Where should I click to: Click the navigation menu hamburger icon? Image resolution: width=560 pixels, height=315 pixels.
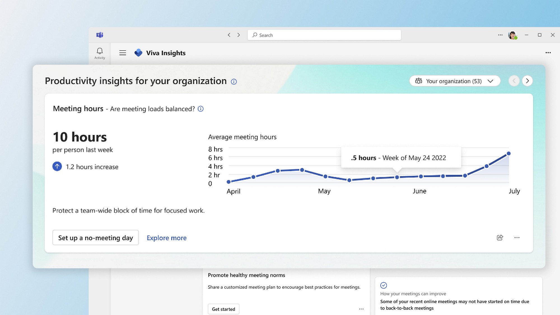122,53
